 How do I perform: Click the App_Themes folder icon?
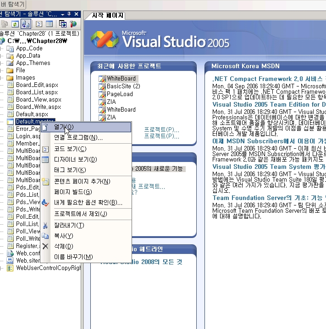[10, 63]
